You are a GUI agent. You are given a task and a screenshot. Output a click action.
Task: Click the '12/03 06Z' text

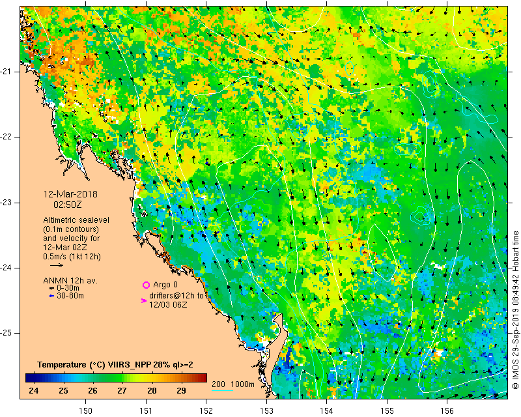coord(168,304)
